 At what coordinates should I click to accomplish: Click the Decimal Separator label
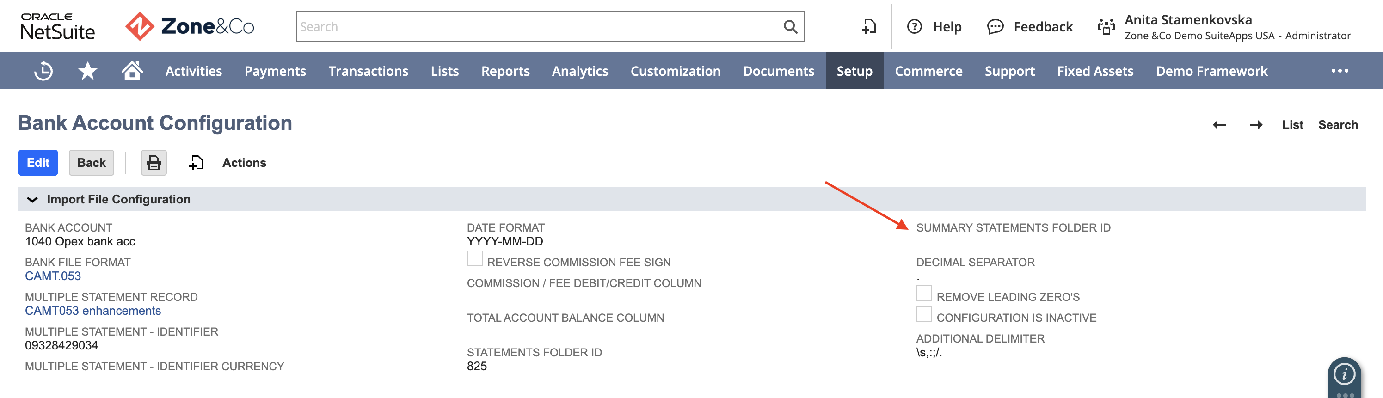[x=975, y=263]
